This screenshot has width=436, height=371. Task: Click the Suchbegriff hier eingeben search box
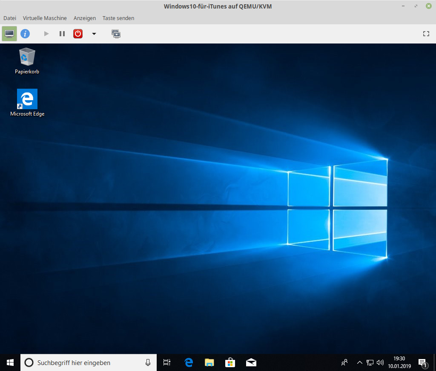85,362
